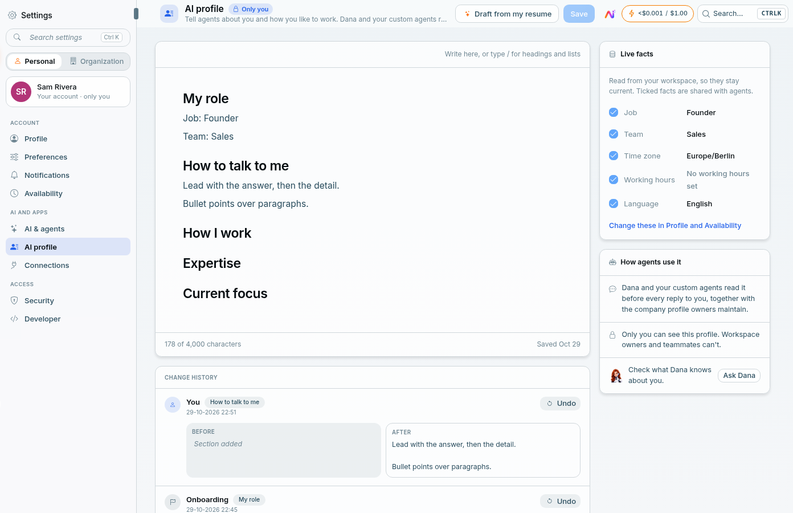Click the Search settings input field
Image resolution: width=793 pixels, height=513 pixels.
pos(68,38)
